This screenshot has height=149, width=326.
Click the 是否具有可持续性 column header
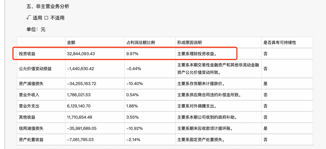[280, 42]
